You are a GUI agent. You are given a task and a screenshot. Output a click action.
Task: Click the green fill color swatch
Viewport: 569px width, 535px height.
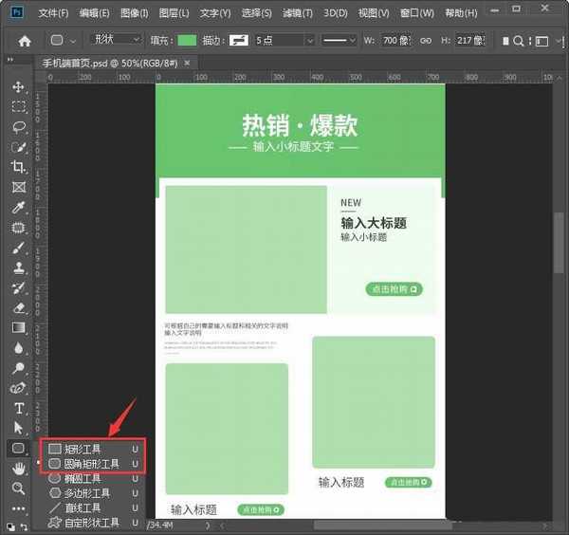[x=187, y=41]
